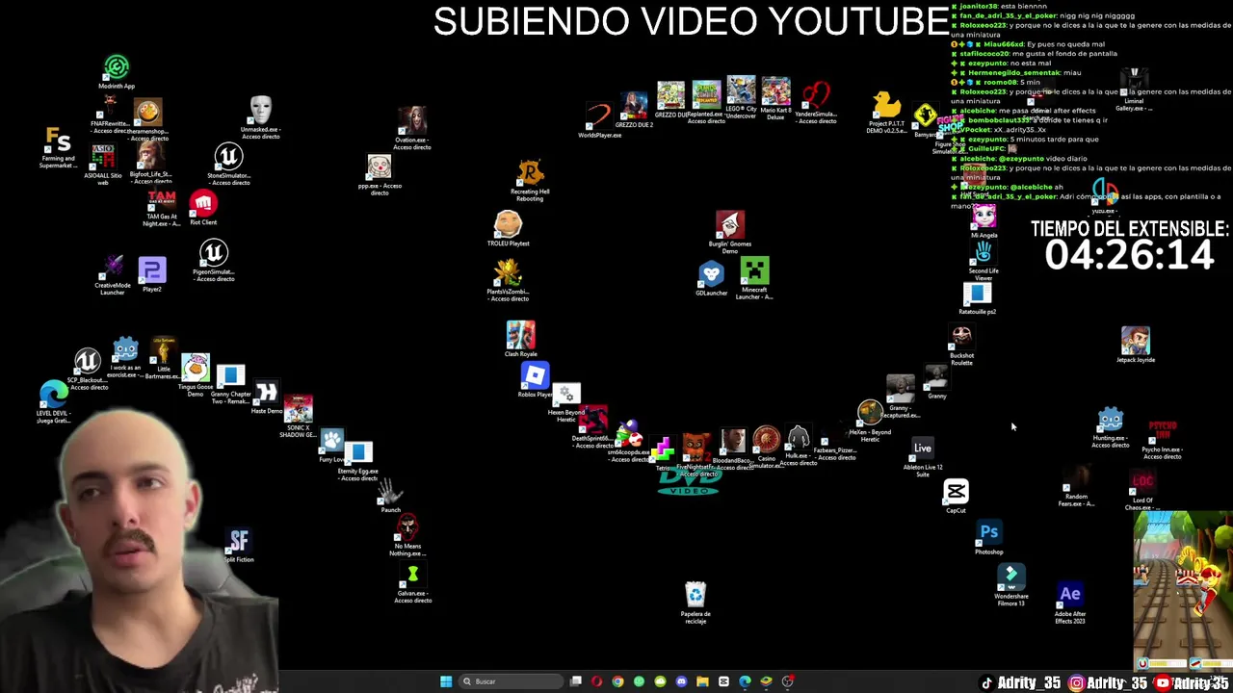Open the Minecraft Launcher shortcut

tap(754, 278)
